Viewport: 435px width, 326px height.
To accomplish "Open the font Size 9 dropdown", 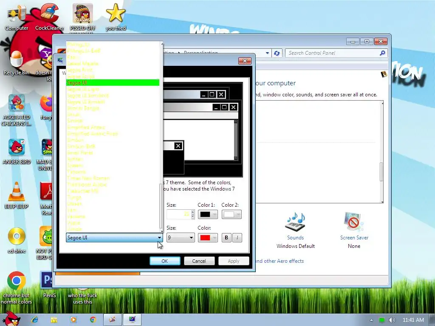I will point(181,238).
